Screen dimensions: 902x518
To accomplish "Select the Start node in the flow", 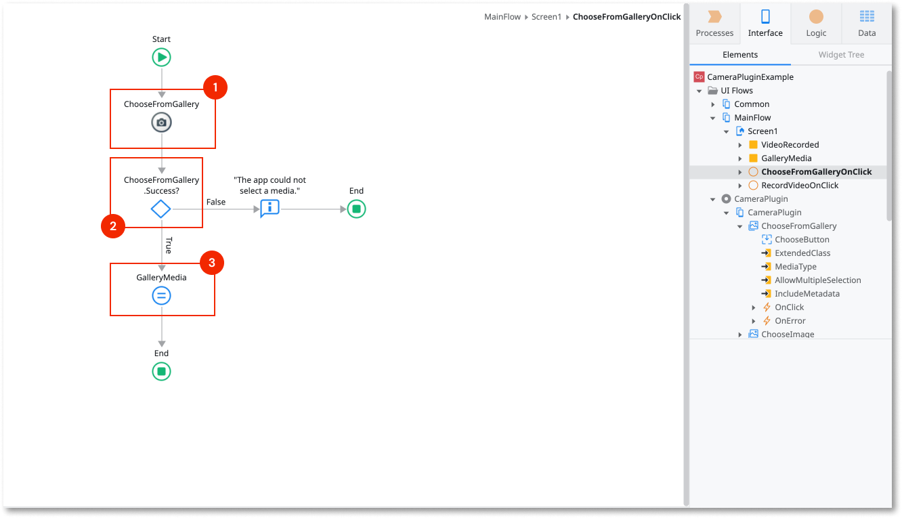I will click(x=161, y=57).
